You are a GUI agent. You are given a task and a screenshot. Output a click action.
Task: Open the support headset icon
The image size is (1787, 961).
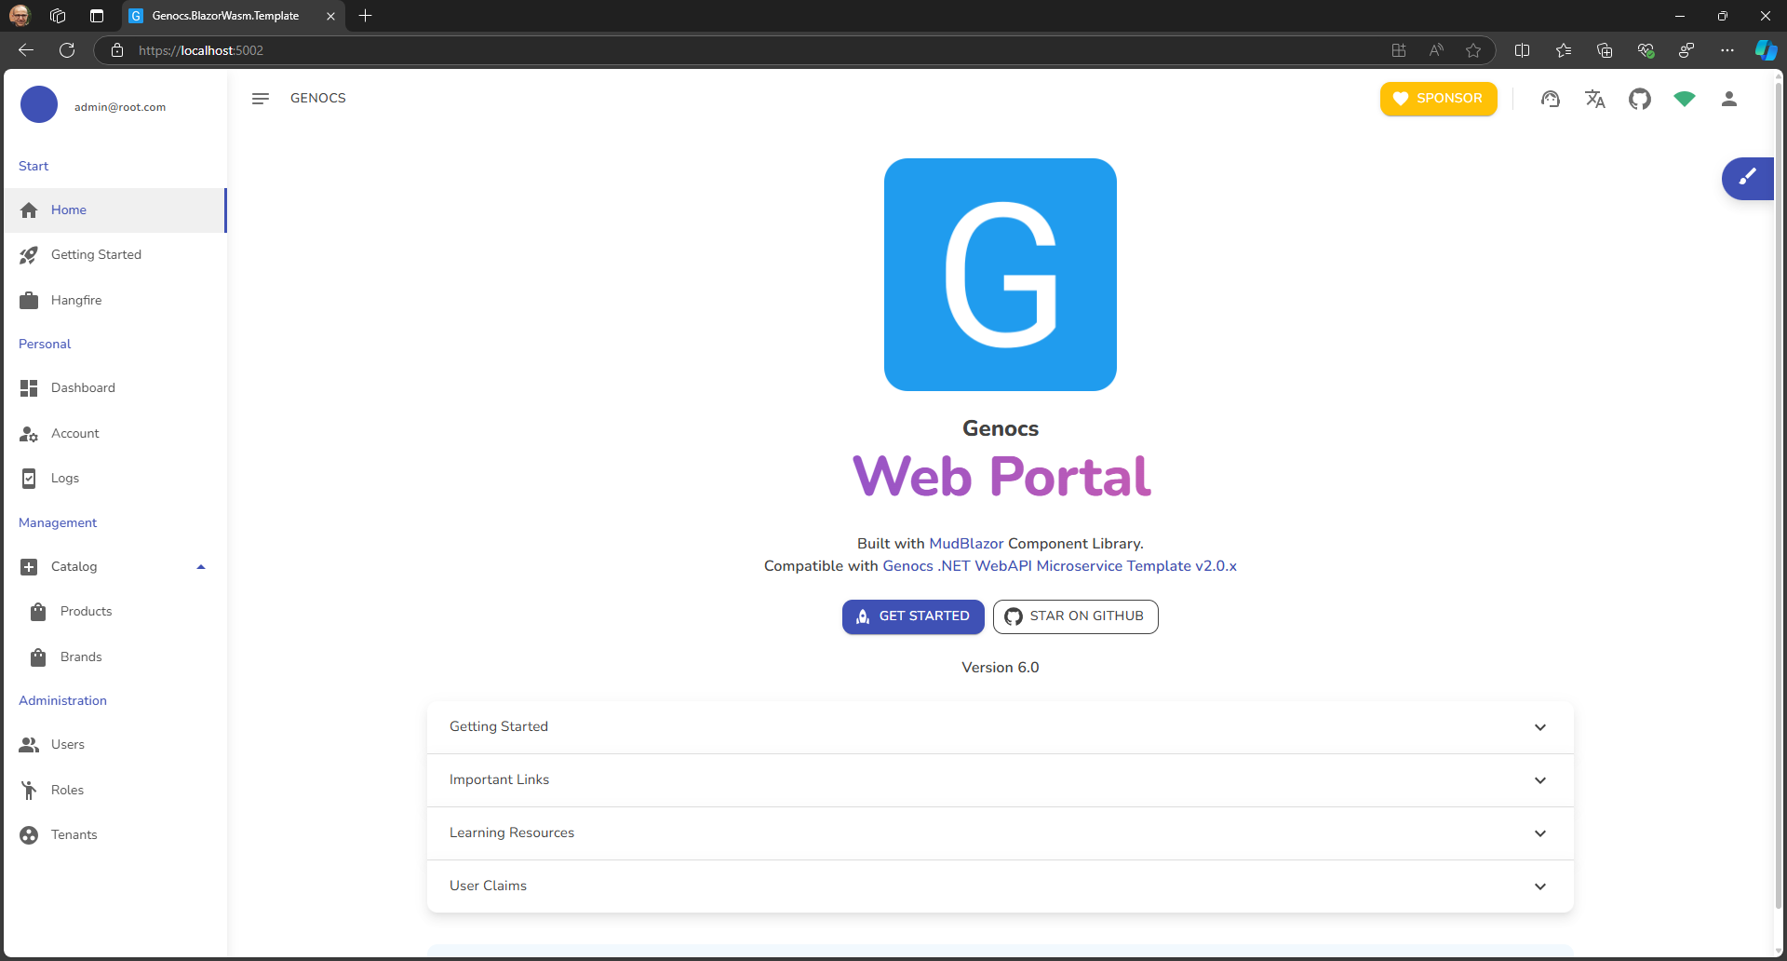1550,99
